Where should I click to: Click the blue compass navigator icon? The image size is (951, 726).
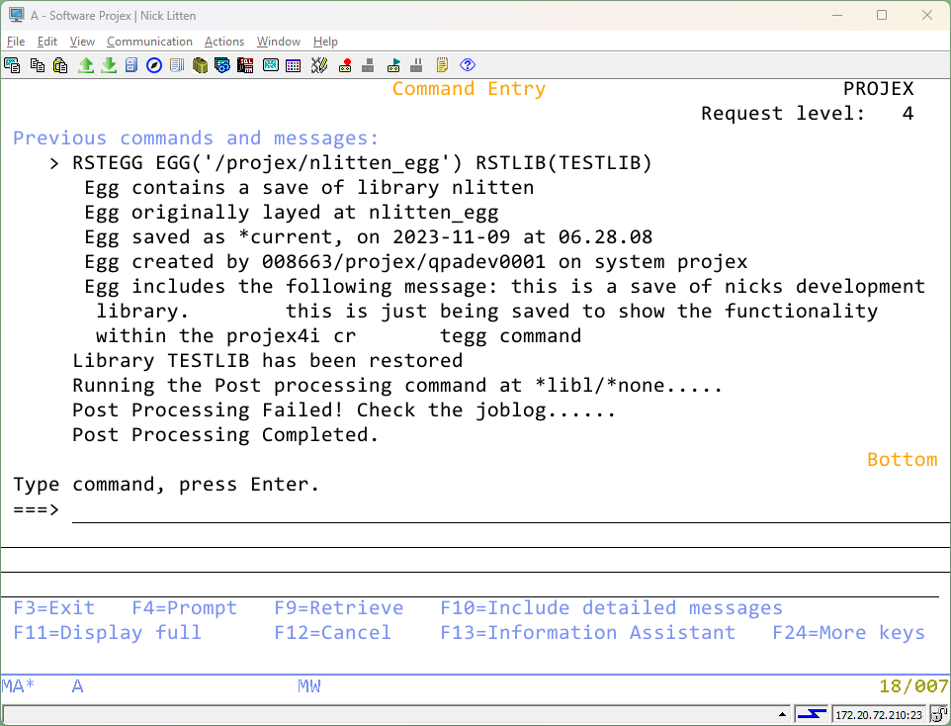[x=154, y=65]
